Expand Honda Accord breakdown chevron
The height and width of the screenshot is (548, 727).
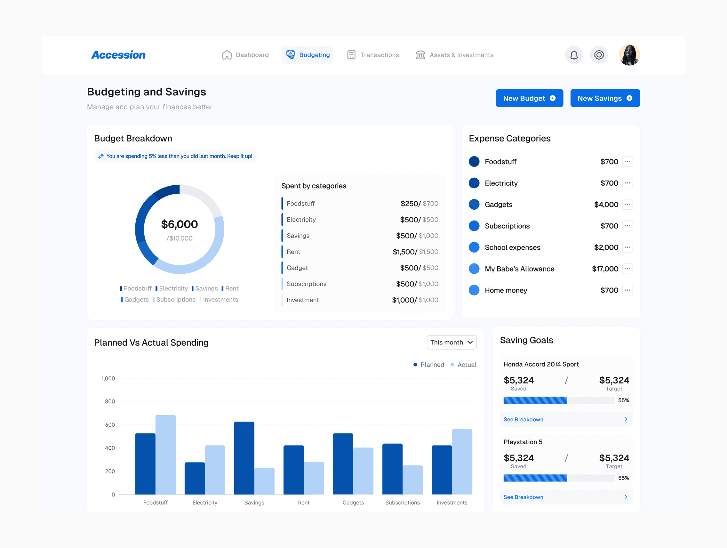626,419
